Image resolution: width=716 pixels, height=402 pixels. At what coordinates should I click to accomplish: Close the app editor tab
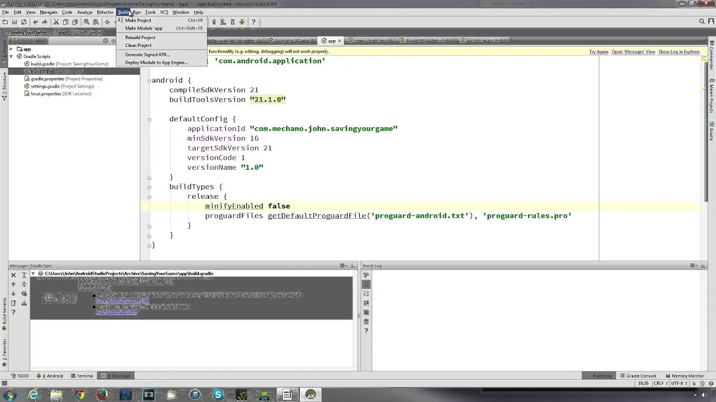(340, 41)
